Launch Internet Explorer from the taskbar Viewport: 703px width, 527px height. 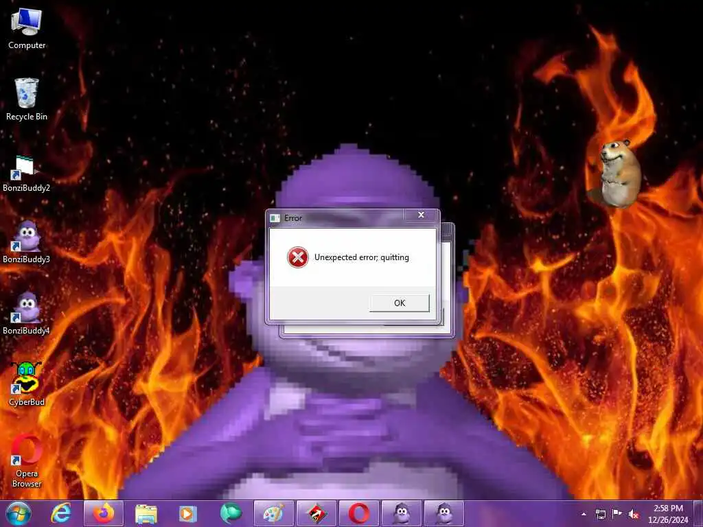click(x=61, y=513)
